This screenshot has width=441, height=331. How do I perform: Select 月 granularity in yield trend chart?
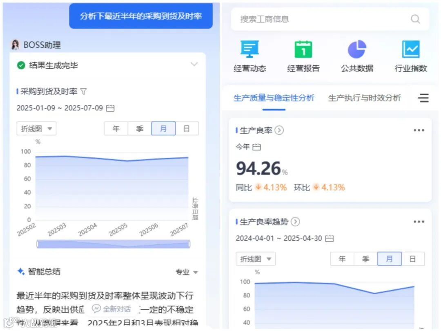(390, 259)
